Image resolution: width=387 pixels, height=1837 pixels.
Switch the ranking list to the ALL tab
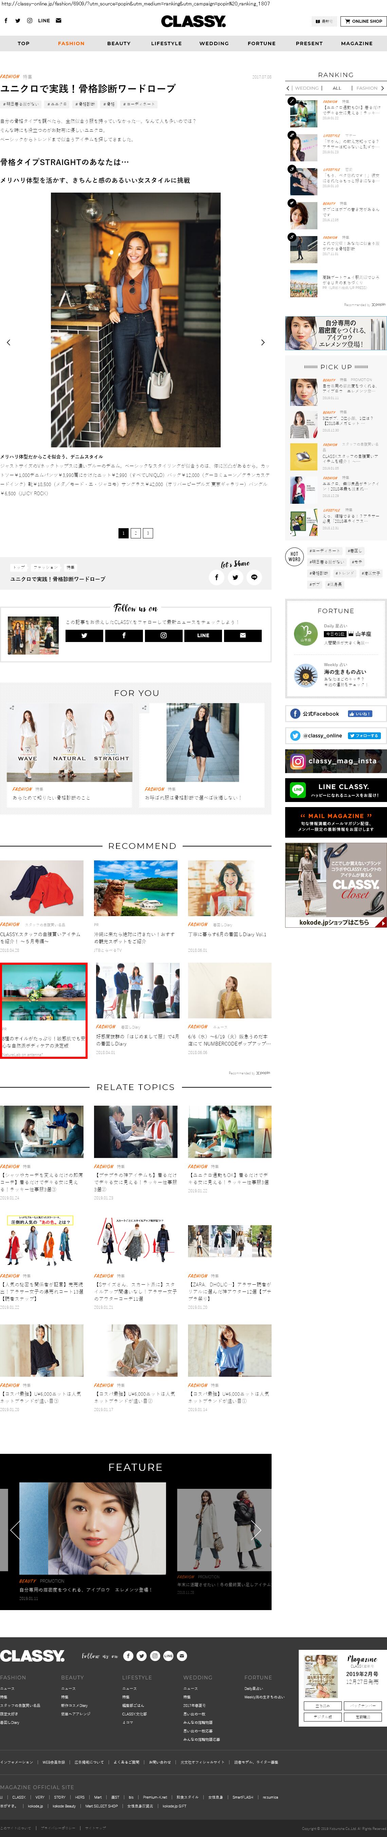pos(337,88)
